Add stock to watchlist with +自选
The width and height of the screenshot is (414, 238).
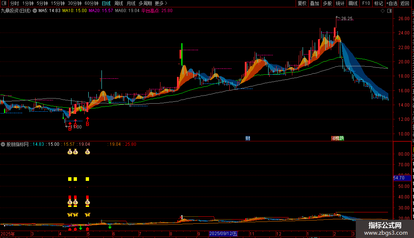[392, 3]
